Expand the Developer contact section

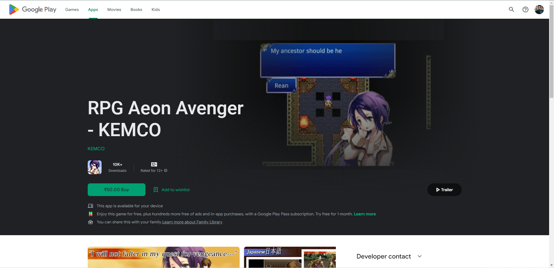(x=389, y=256)
